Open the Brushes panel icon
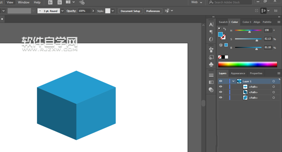 tap(211, 50)
